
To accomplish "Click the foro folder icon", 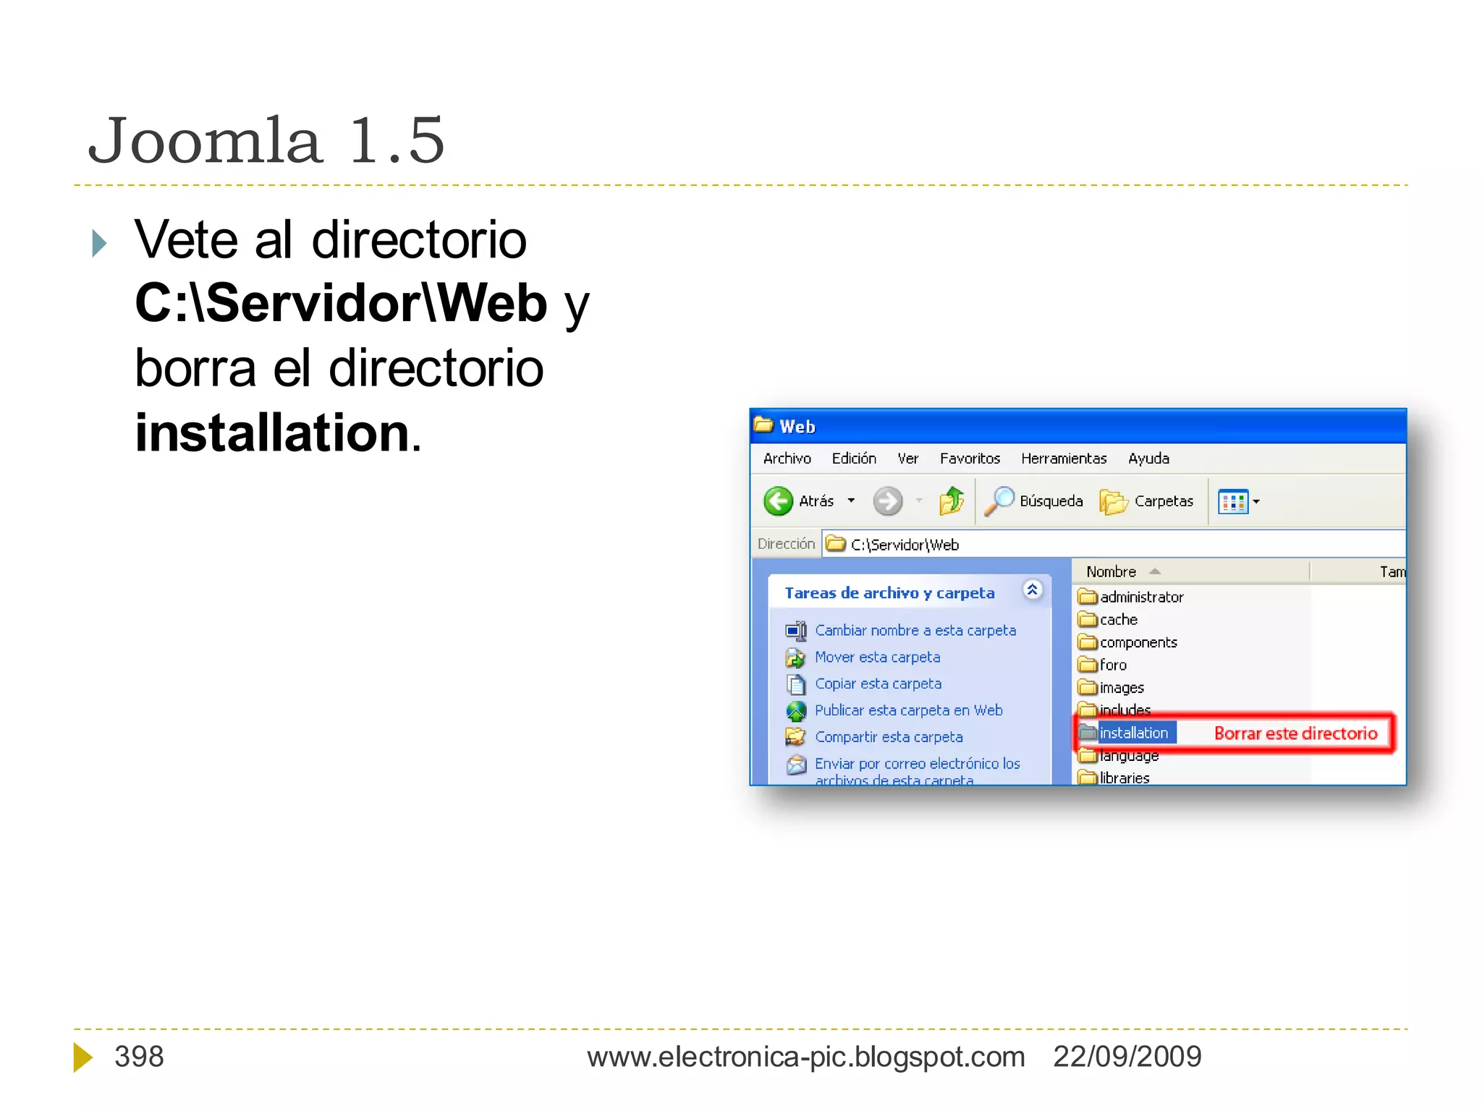I will 1088,665.
